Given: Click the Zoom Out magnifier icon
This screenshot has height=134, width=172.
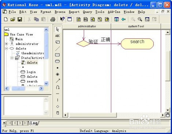Looking at the screenshot, I should (140, 19).
